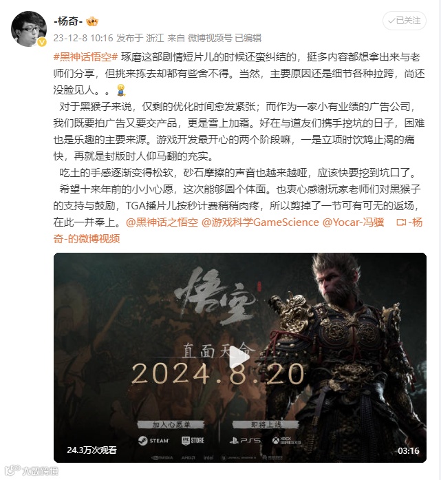441x480 pixels.
Task: Open 杨奇's profile avatar
Action: (x=29, y=29)
